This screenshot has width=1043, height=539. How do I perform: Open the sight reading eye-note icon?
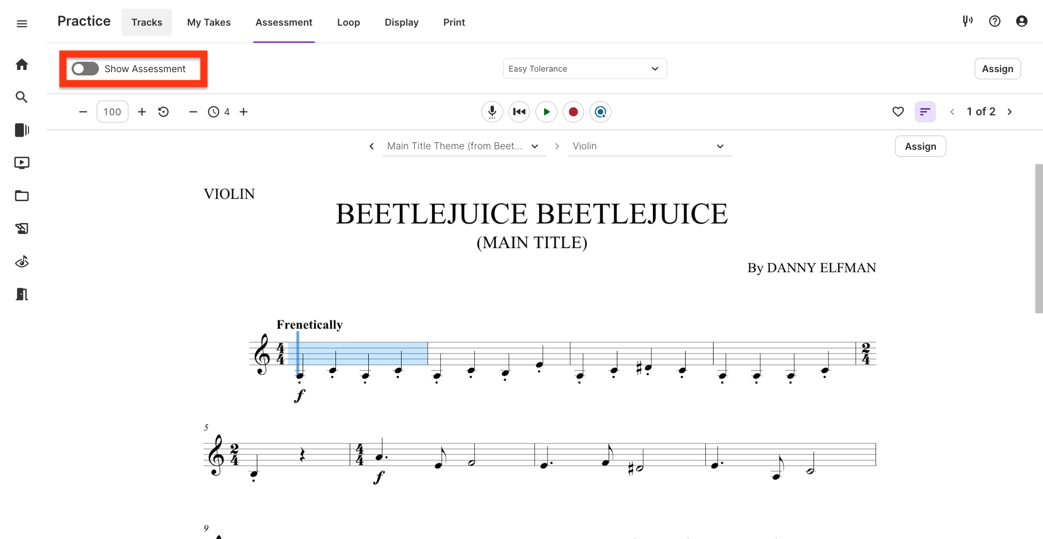click(22, 262)
